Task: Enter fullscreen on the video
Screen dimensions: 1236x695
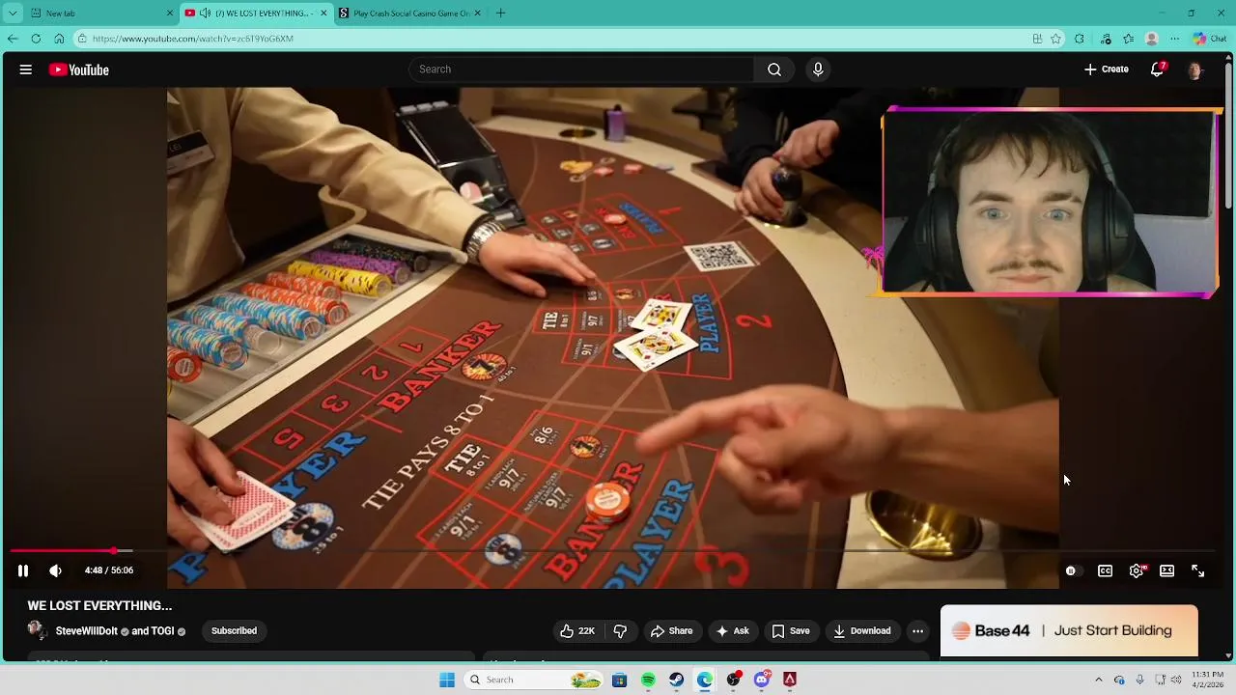Action: 1198,570
